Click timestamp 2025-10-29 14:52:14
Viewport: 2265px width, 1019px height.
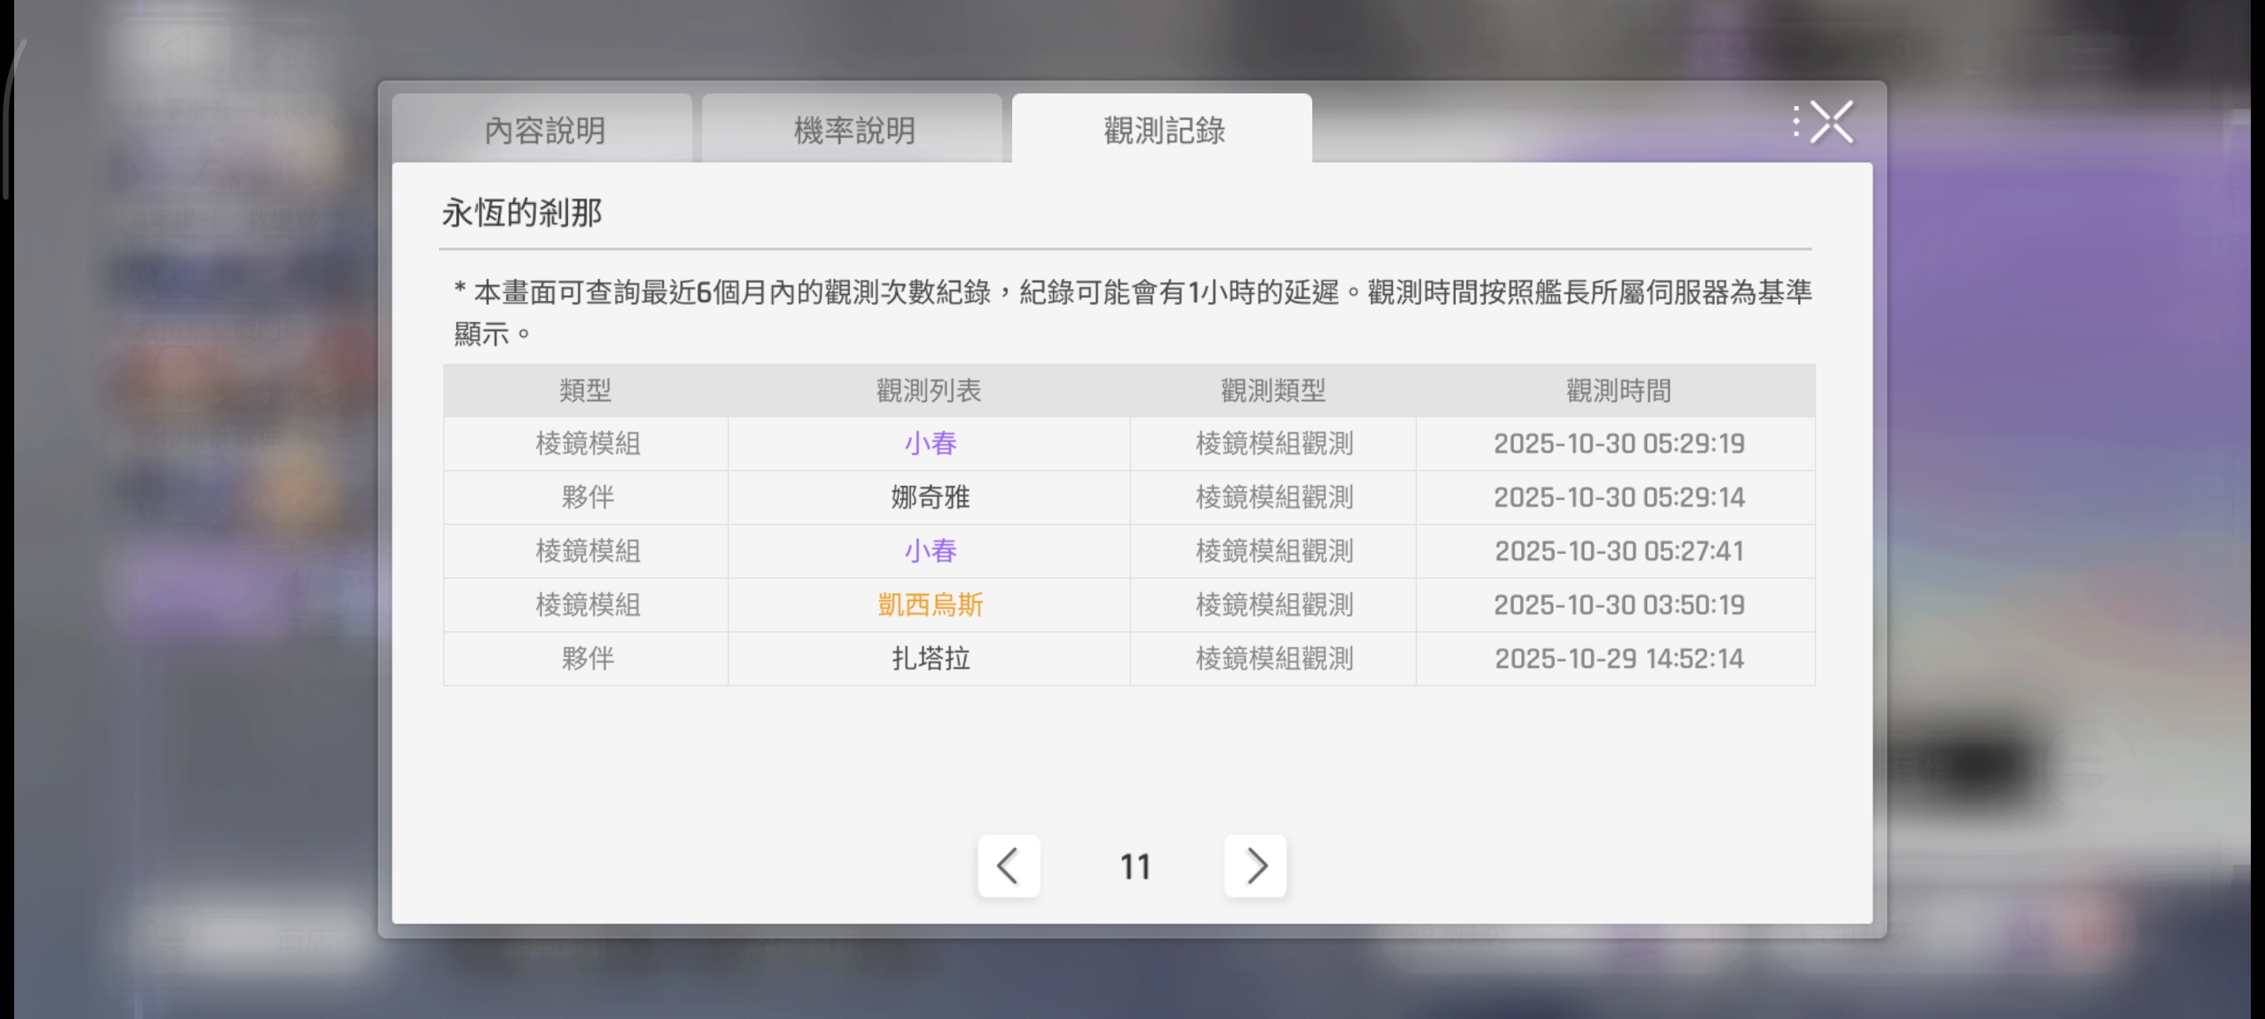click(1618, 659)
